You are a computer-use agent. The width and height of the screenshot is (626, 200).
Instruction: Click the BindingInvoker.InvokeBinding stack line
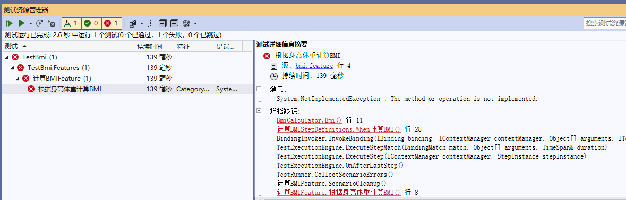pos(451,138)
